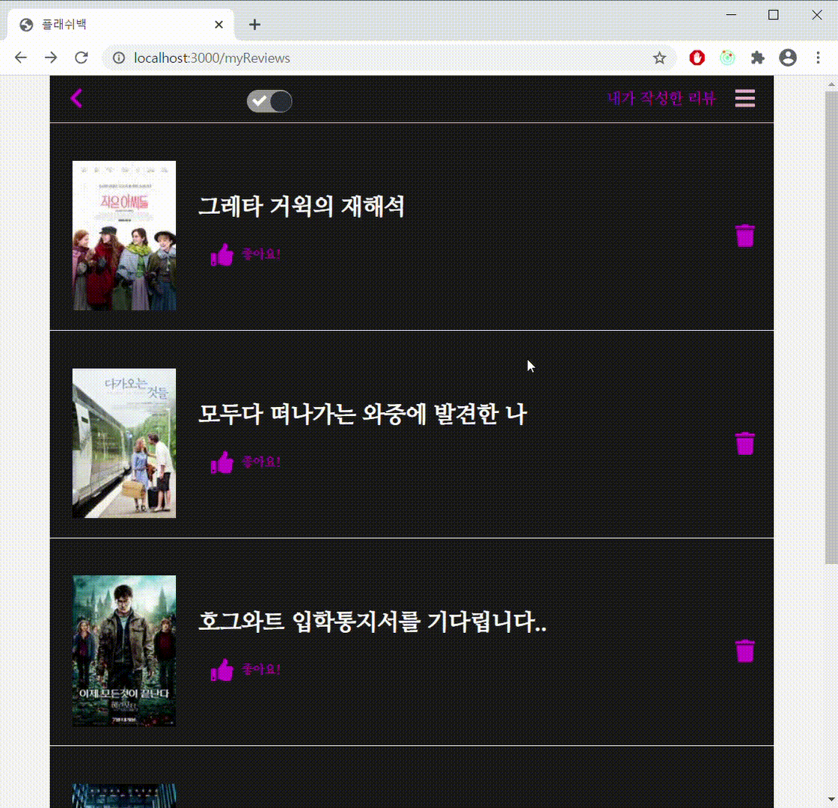
Task: Delete the '그레타 거윅의 재해석' review
Action: pos(744,236)
